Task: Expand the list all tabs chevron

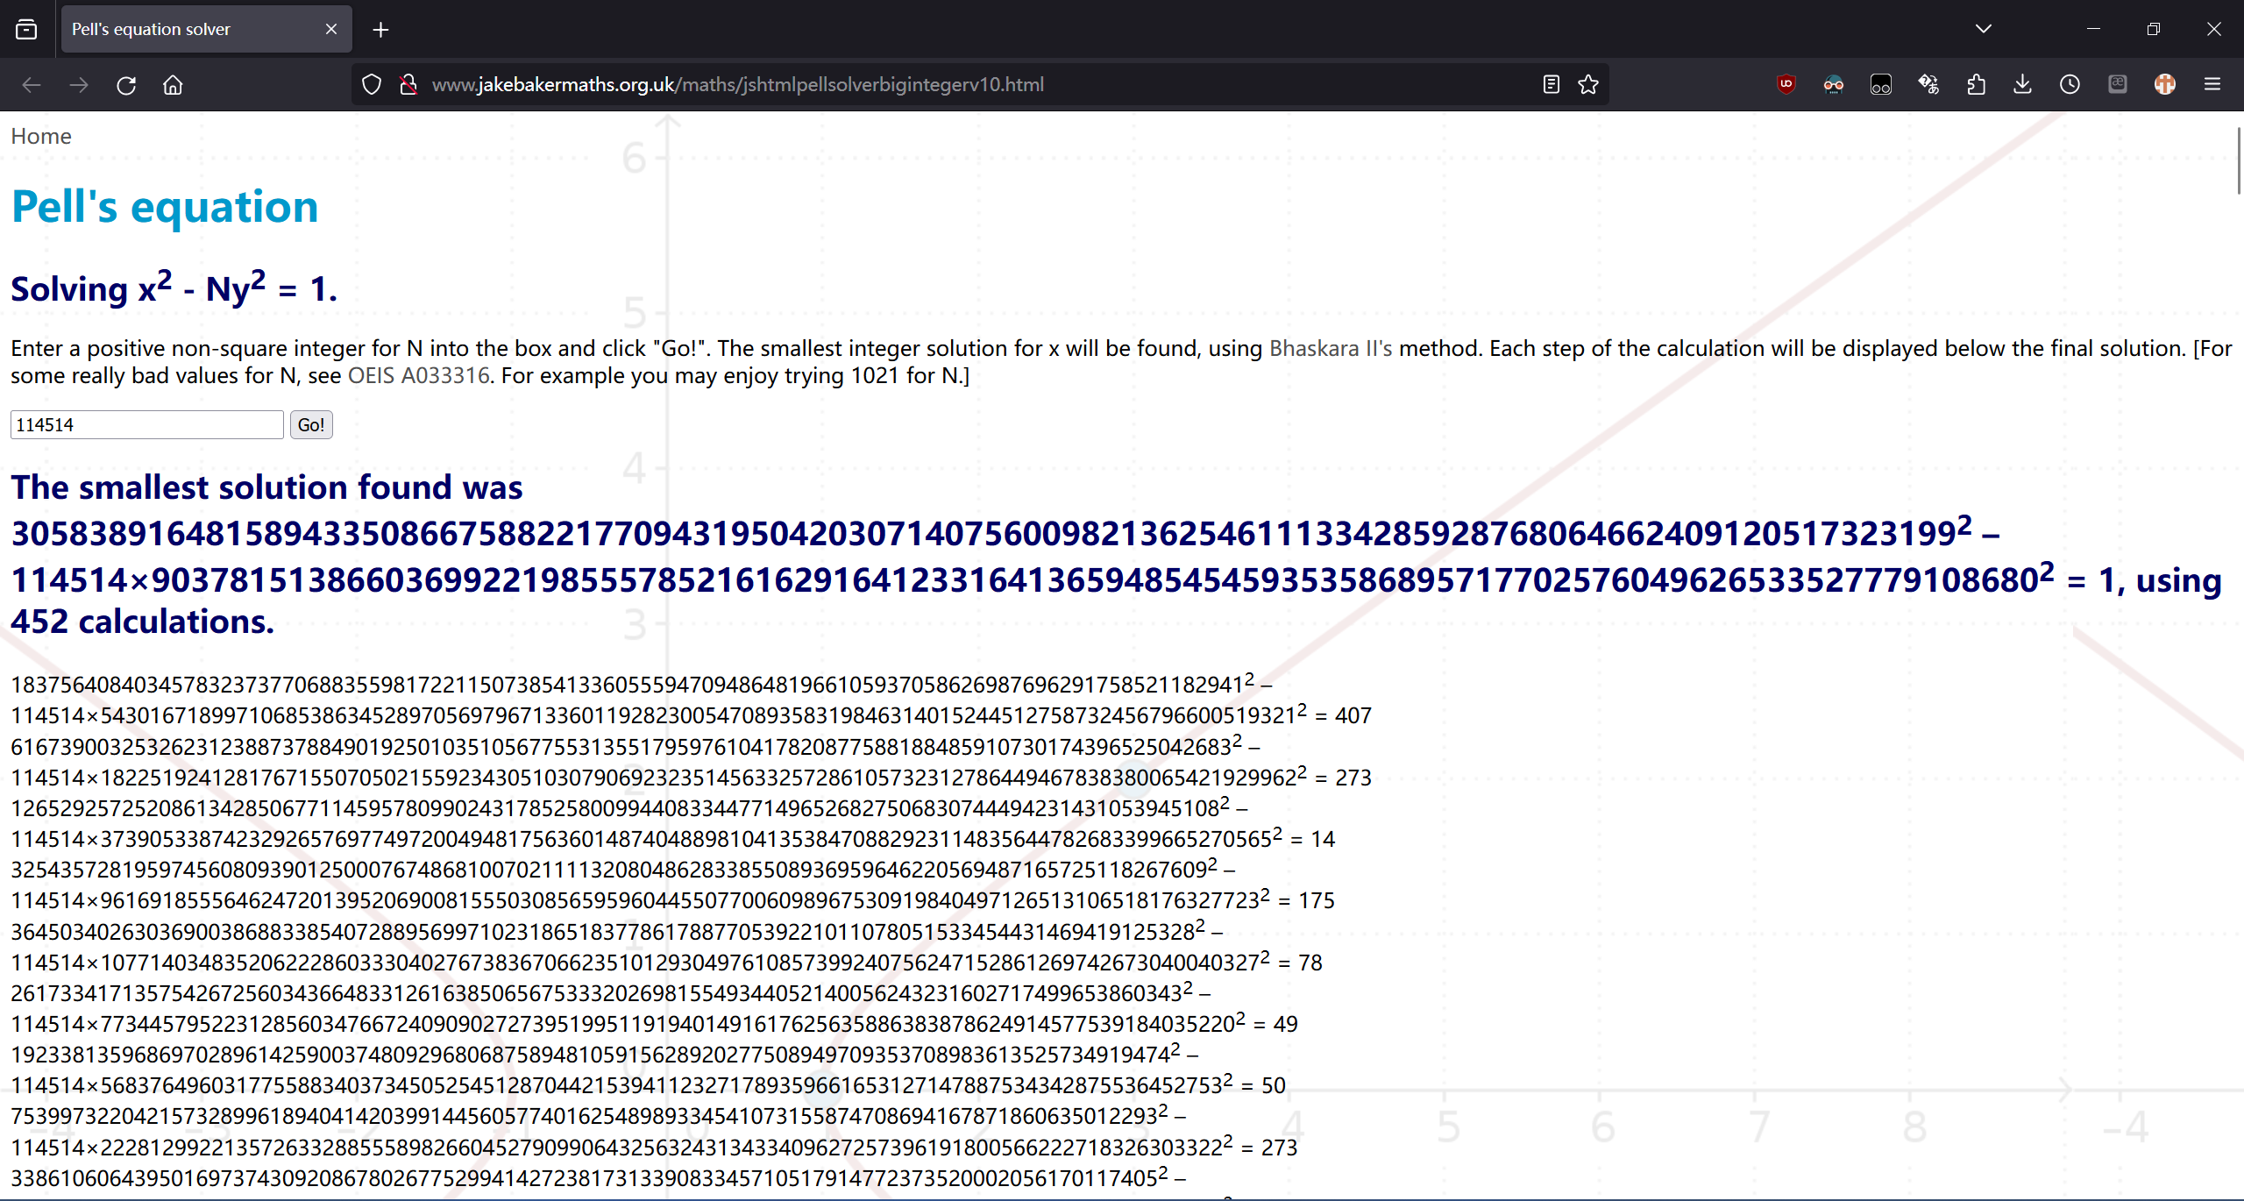Action: pos(1984,29)
